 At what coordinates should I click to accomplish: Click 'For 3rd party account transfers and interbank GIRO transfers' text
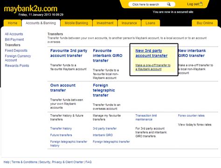tap(151, 133)
